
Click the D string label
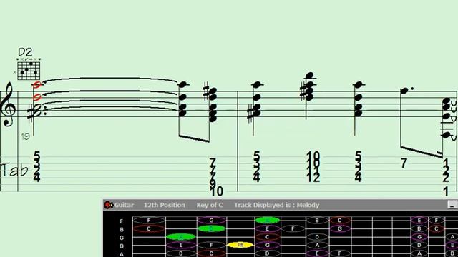click(x=122, y=246)
